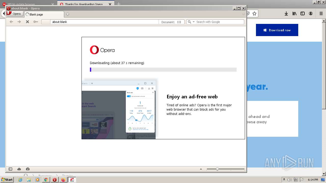This screenshot has width=326, height=183.
Task: Toggle the panel button in status bar
Action: pyautogui.click(x=10, y=169)
